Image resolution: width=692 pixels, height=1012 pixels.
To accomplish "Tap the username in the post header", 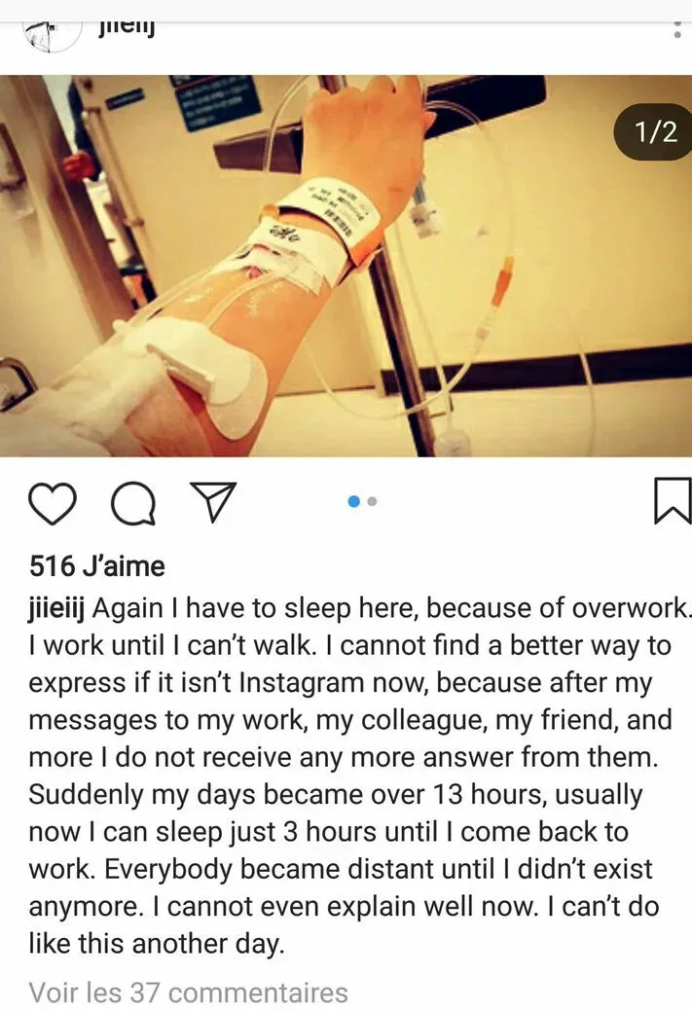I will pyautogui.click(x=127, y=29).
